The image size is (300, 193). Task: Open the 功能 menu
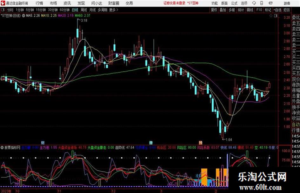[x=215, y=3]
